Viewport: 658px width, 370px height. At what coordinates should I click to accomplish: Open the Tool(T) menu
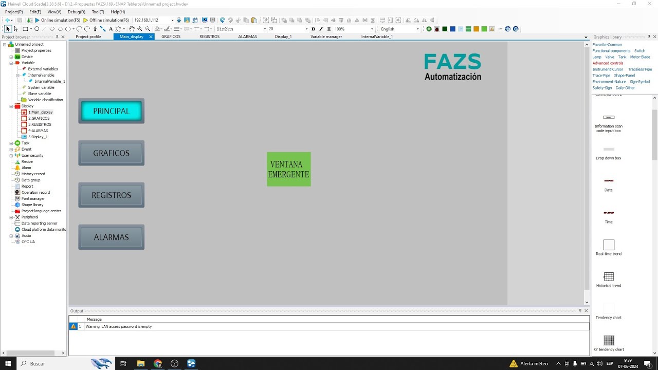click(98, 12)
